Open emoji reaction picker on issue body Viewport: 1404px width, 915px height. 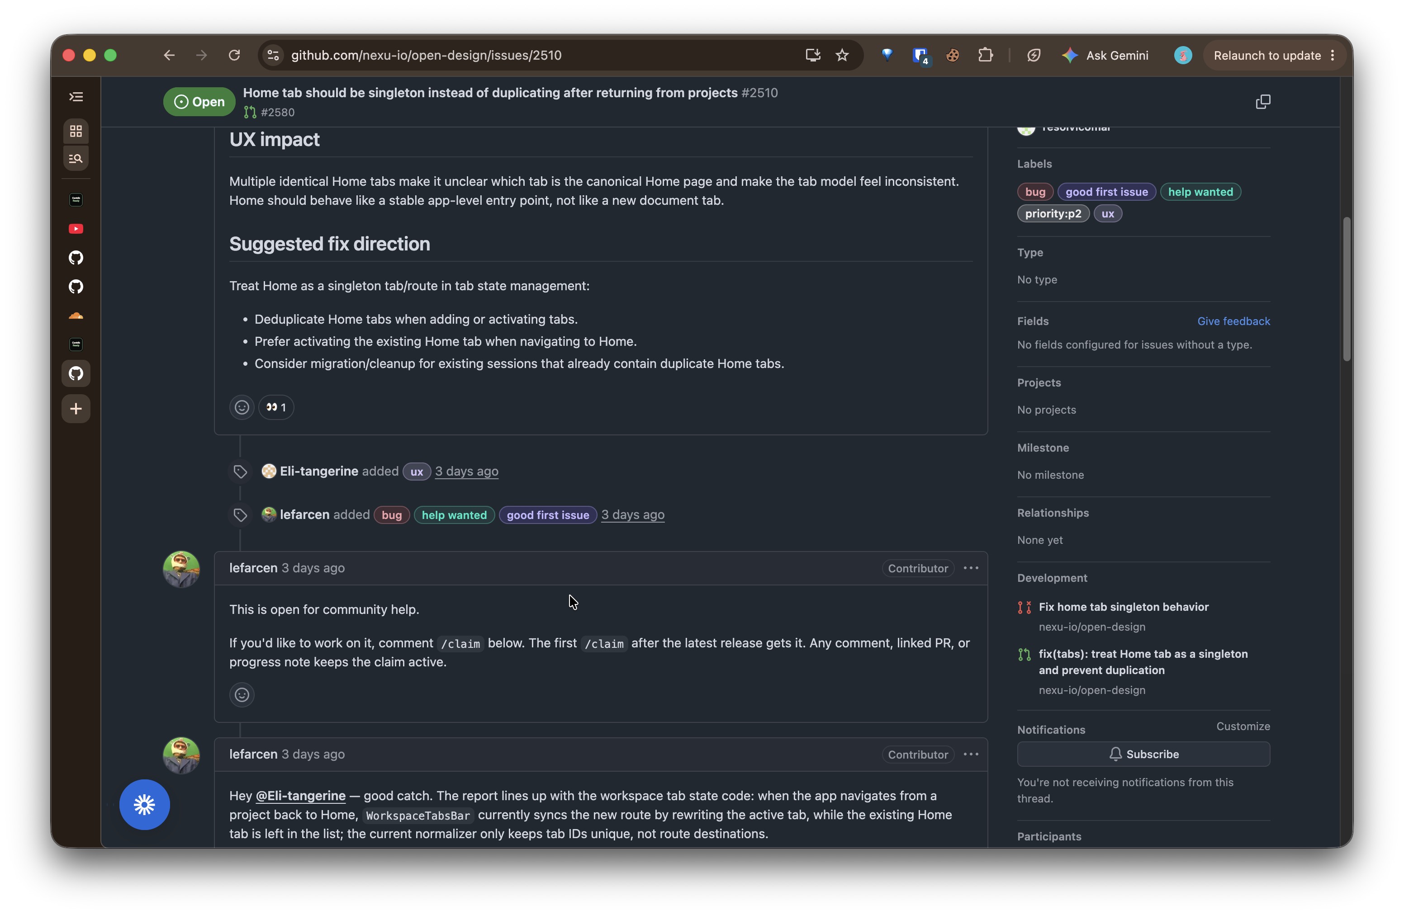tap(242, 407)
